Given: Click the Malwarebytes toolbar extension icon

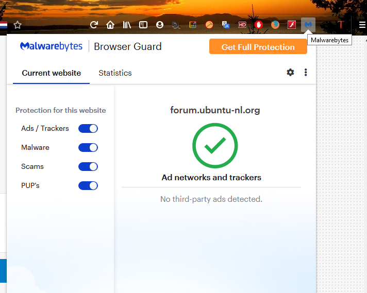Looking at the screenshot, I should (308, 25).
